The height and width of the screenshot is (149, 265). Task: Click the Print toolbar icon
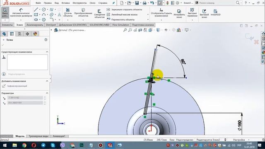(145, 3)
